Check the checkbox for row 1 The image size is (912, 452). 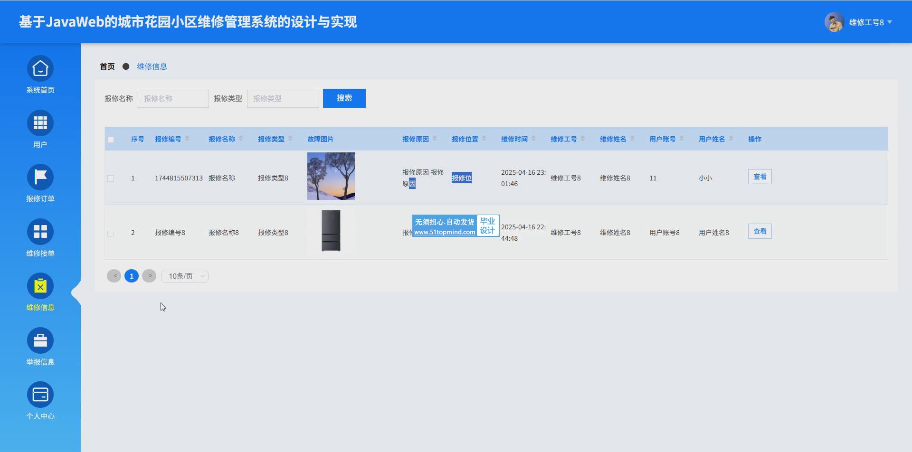pos(111,179)
